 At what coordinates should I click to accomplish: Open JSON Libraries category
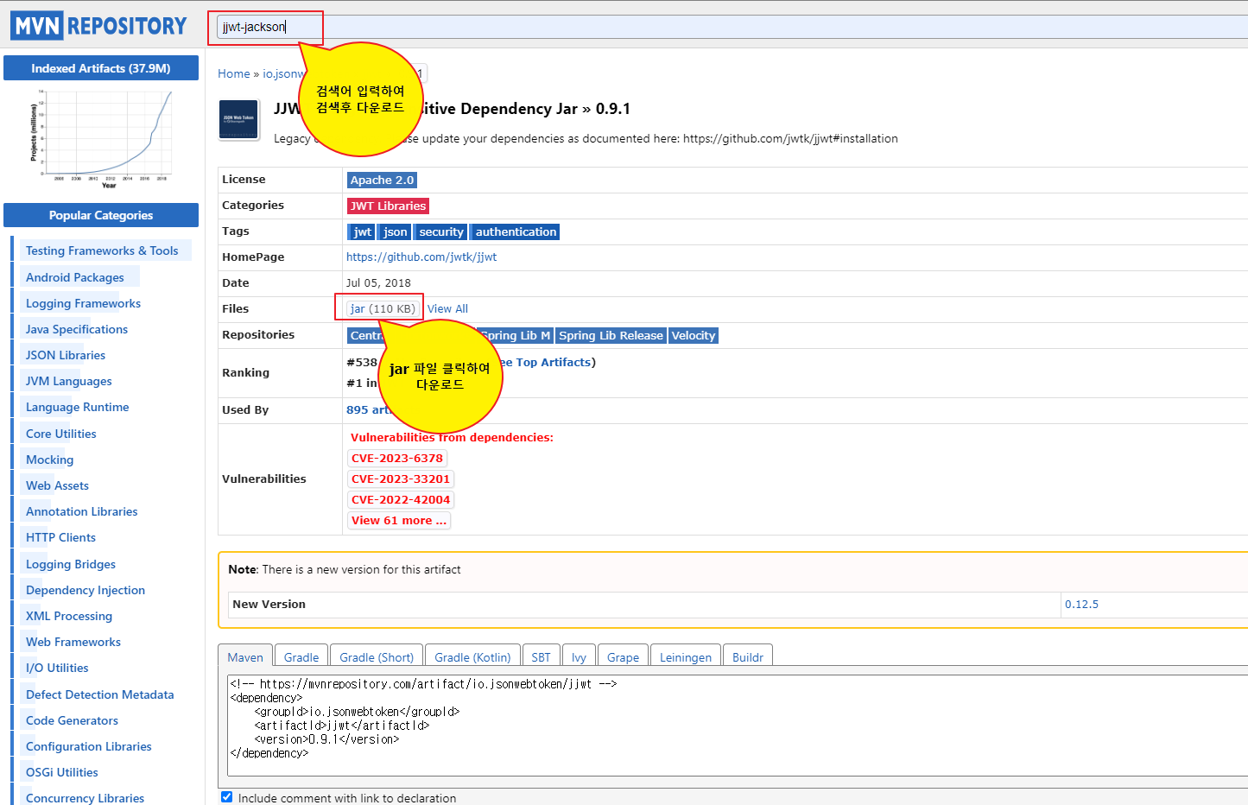tap(66, 355)
